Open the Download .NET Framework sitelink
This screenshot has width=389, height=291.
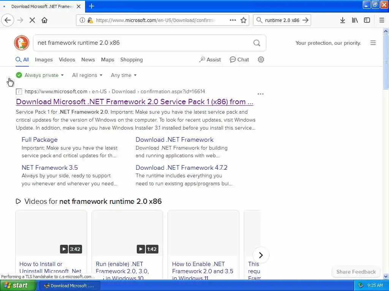click(174, 139)
